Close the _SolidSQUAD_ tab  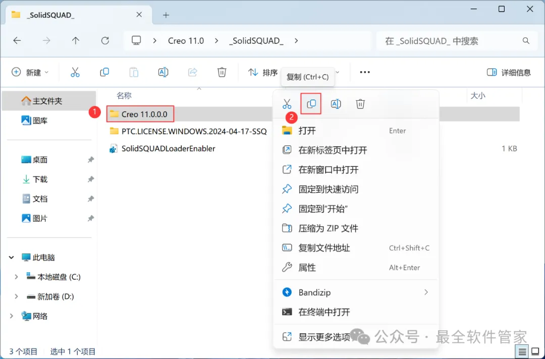pos(139,15)
